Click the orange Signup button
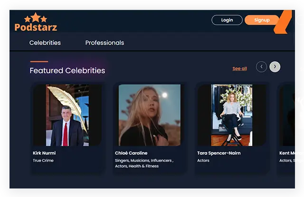 (262, 20)
